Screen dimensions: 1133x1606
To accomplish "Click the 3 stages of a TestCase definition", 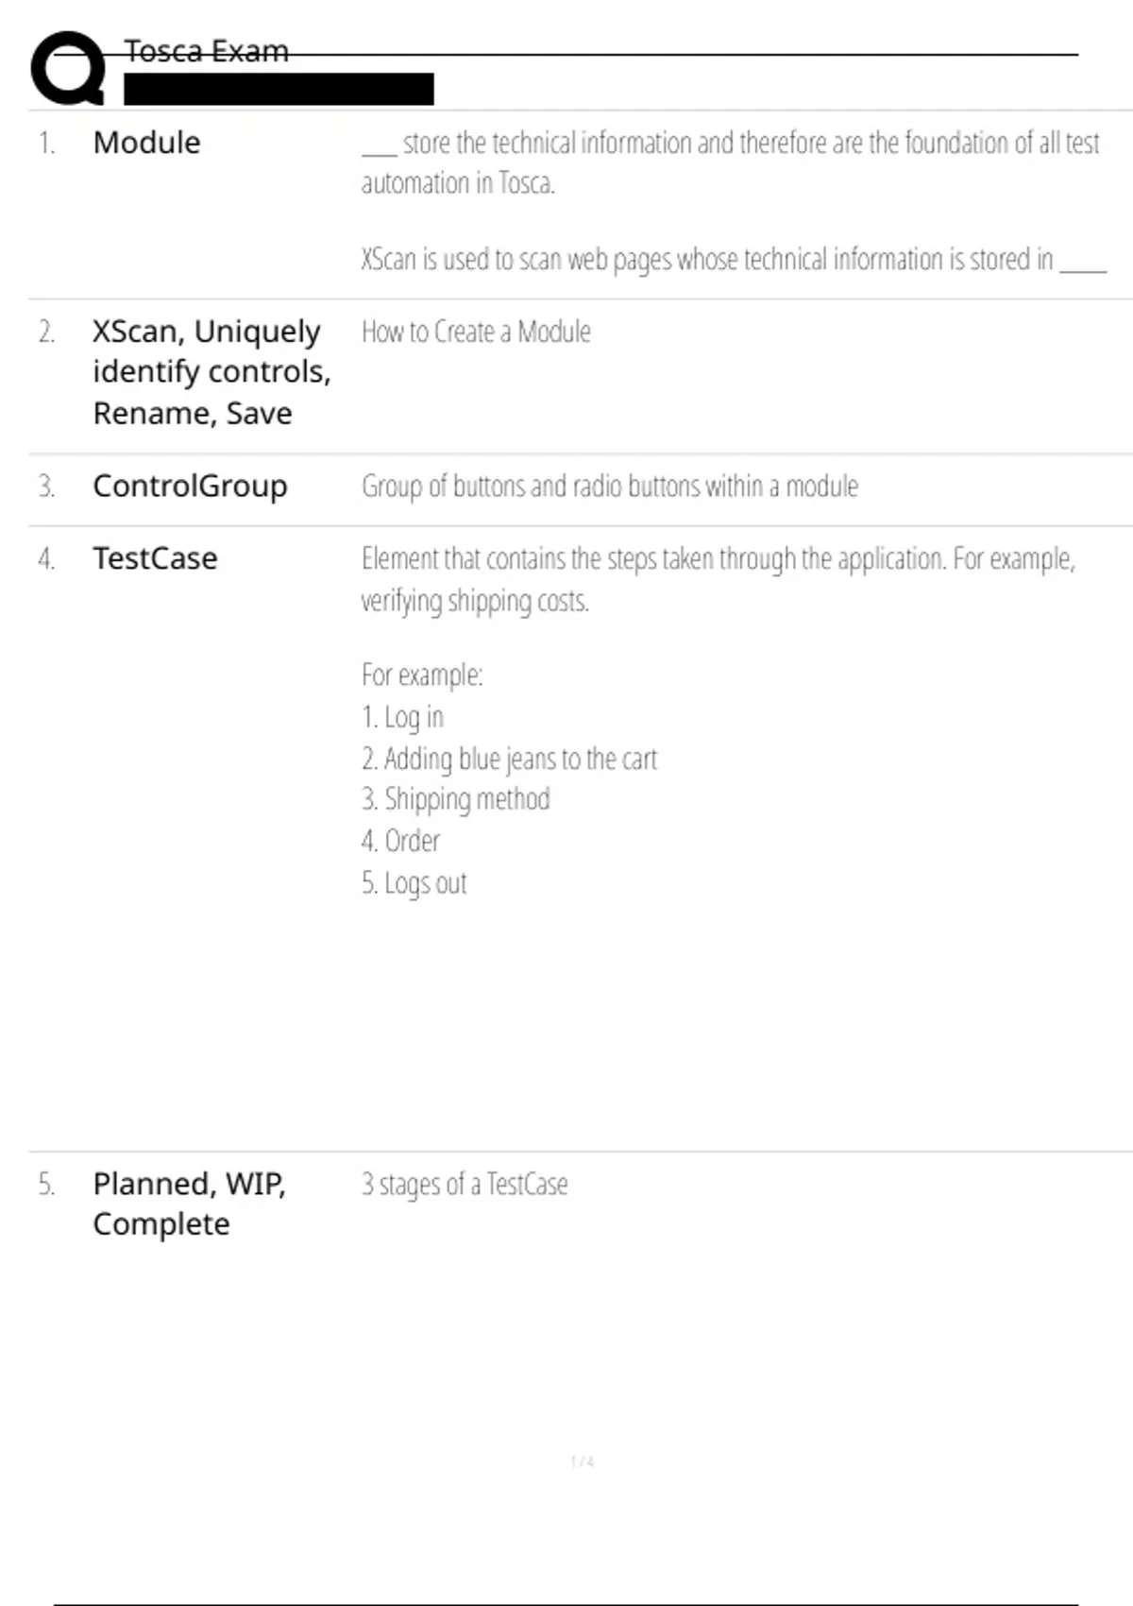I will click(x=465, y=1185).
